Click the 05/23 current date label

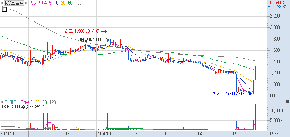click(x=275, y=133)
